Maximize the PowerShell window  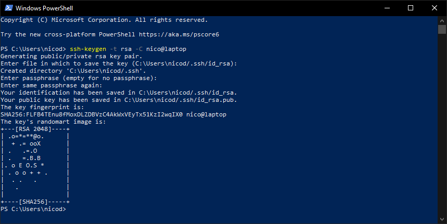(411, 8)
